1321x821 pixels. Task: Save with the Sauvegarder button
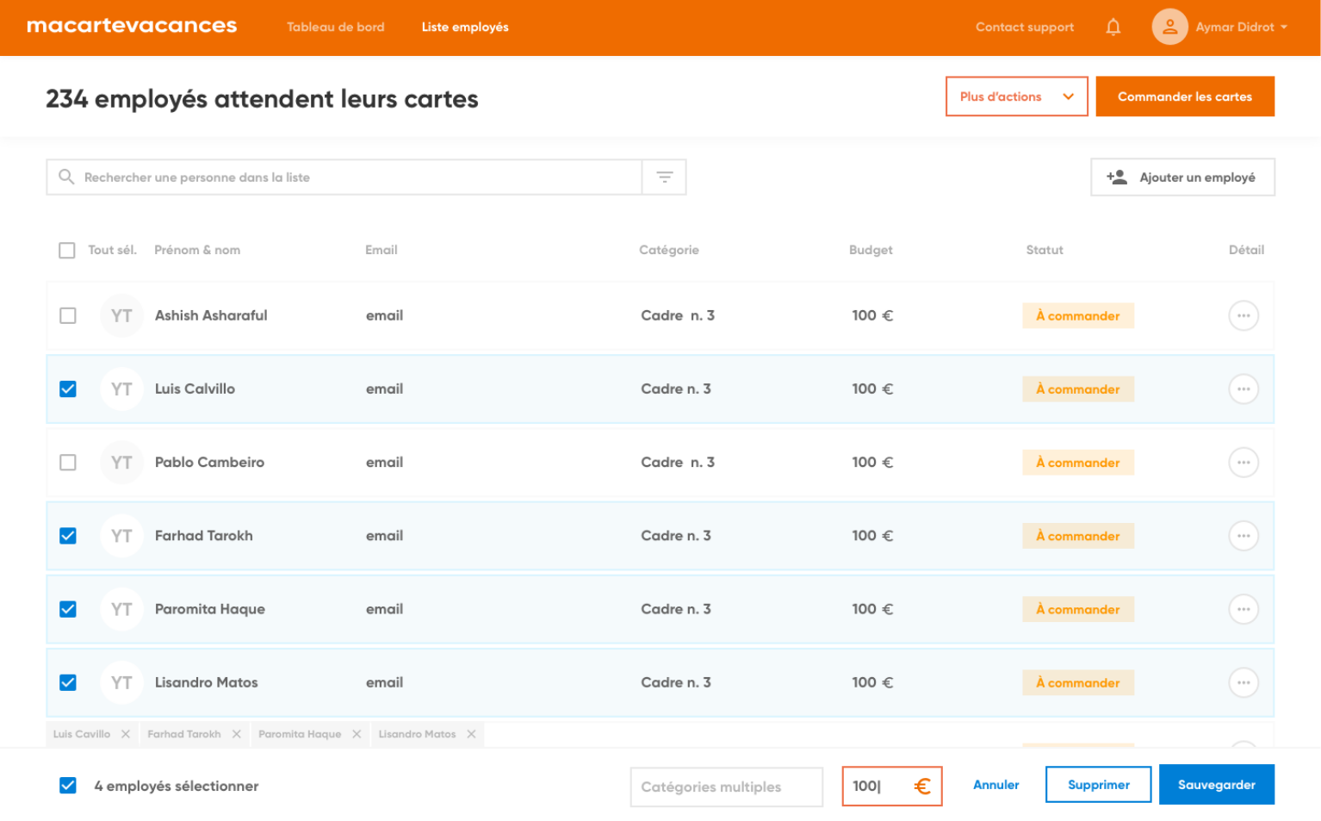click(x=1216, y=785)
